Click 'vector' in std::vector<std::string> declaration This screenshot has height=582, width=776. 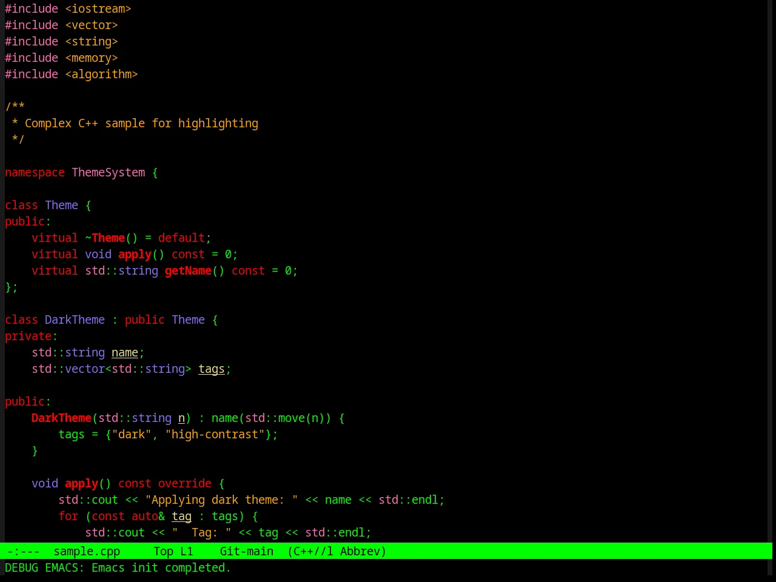[x=85, y=369]
